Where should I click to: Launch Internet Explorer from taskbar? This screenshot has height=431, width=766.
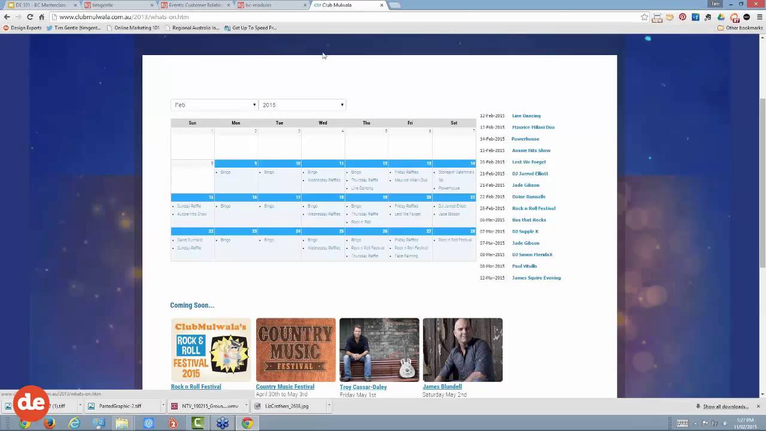74,423
